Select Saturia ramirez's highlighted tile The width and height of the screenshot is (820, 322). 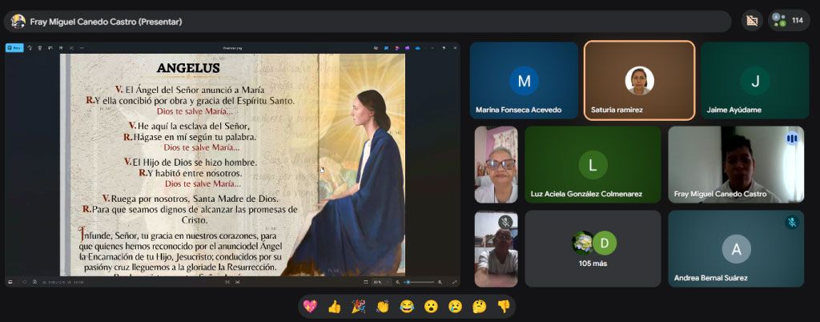coord(640,80)
